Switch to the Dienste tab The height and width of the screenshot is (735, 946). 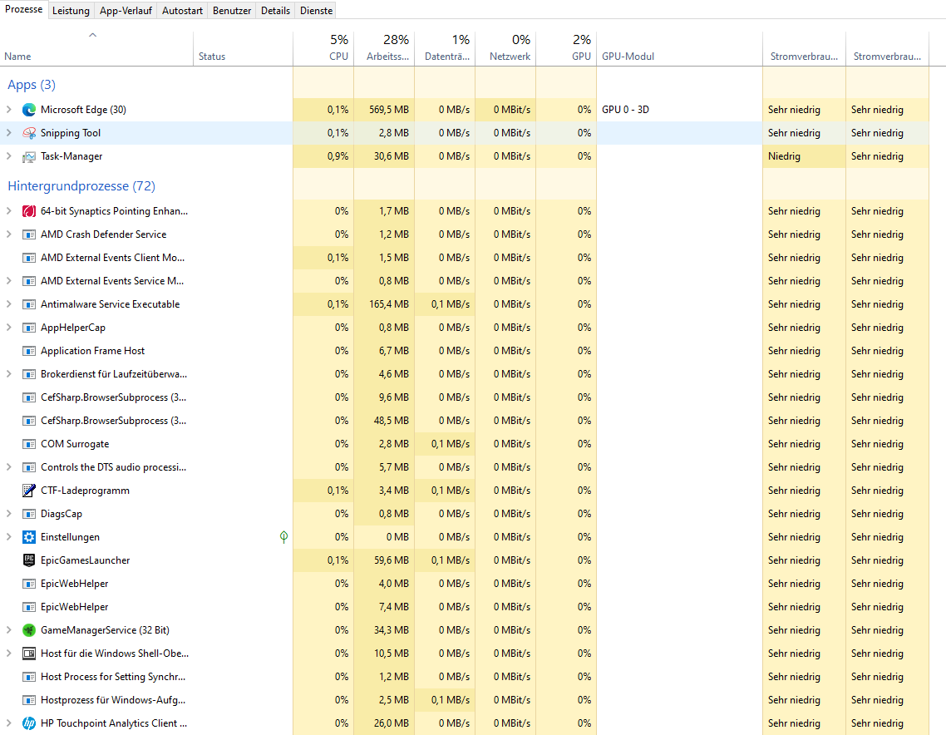316,11
